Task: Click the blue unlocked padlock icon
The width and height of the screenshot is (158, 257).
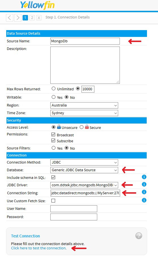Action: pos(59,127)
